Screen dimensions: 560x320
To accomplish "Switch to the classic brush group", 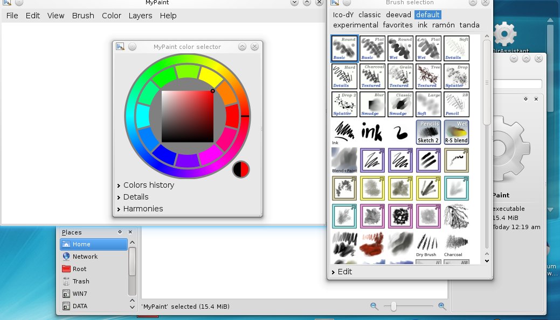I will click(x=369, y=15).
